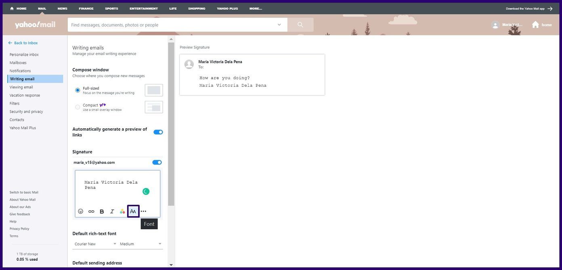Select Compact compose window option
The image size is (562, 270).
(78, 107)
